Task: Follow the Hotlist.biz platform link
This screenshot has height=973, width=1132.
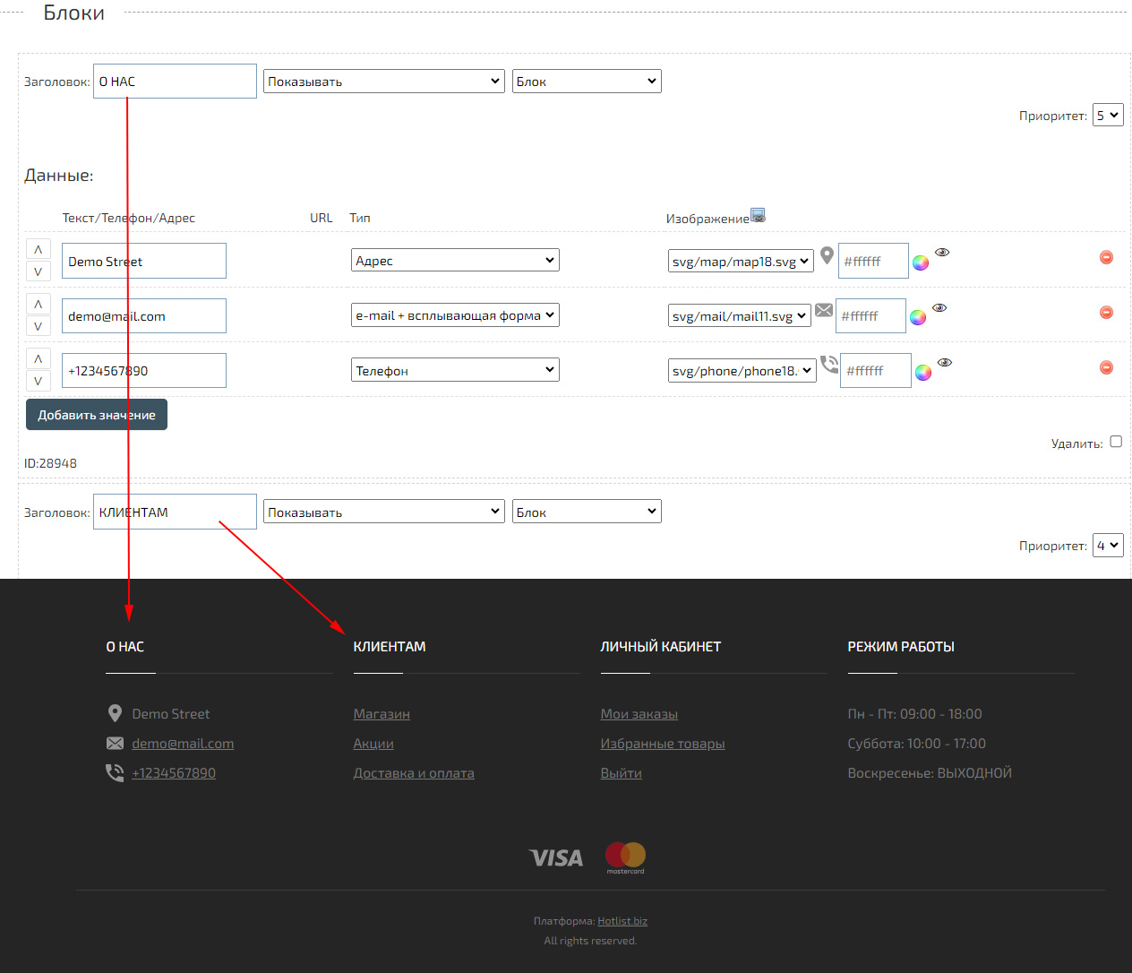Action: click(622, 921)
